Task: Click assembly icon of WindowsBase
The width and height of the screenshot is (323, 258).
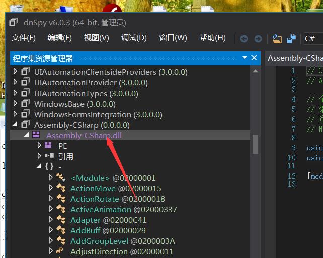Action: (25, 103)
